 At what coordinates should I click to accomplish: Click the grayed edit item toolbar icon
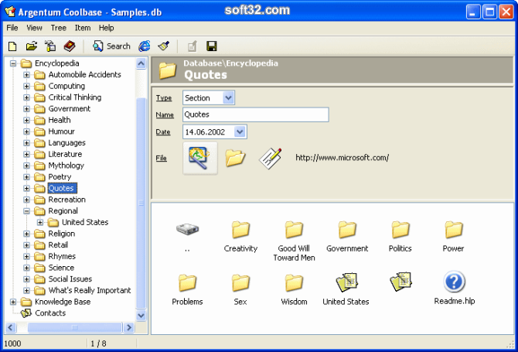coord(193,46)
